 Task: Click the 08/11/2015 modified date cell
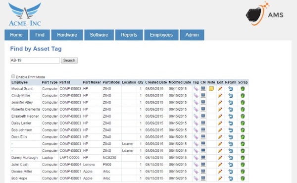point(178,89)
